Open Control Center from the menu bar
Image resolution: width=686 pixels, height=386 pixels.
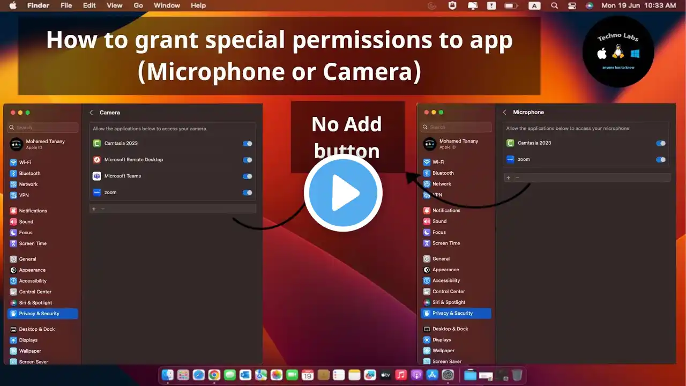[572, 5]
